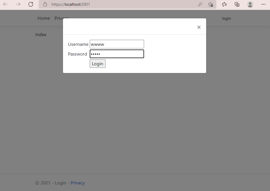Open the Privacy nav item in the header
Screen dimensions: 270x191
coord(62,18)
